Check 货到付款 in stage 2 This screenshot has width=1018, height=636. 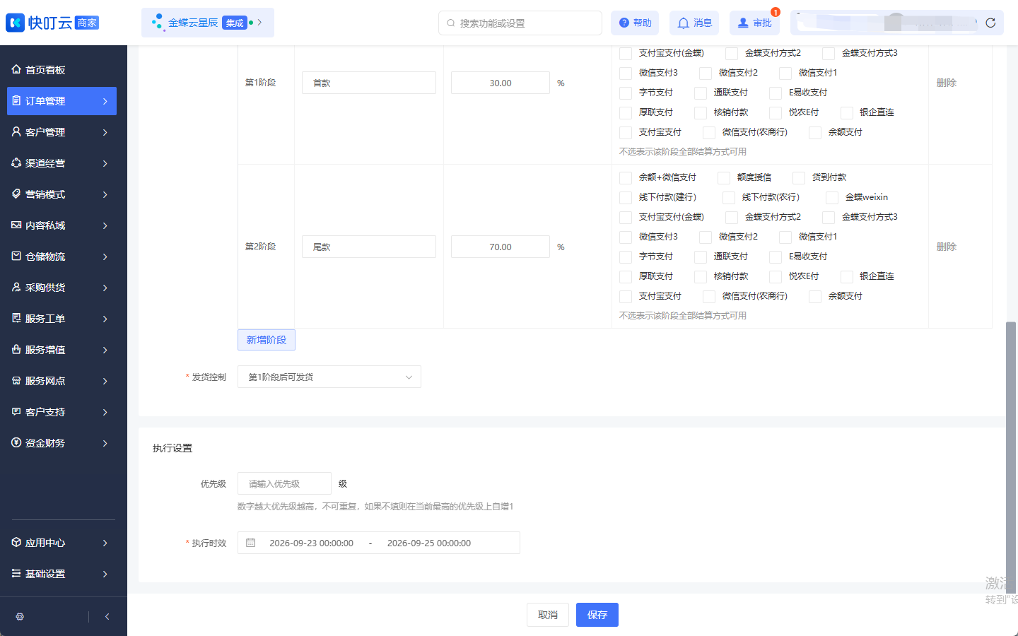(799, 178)
